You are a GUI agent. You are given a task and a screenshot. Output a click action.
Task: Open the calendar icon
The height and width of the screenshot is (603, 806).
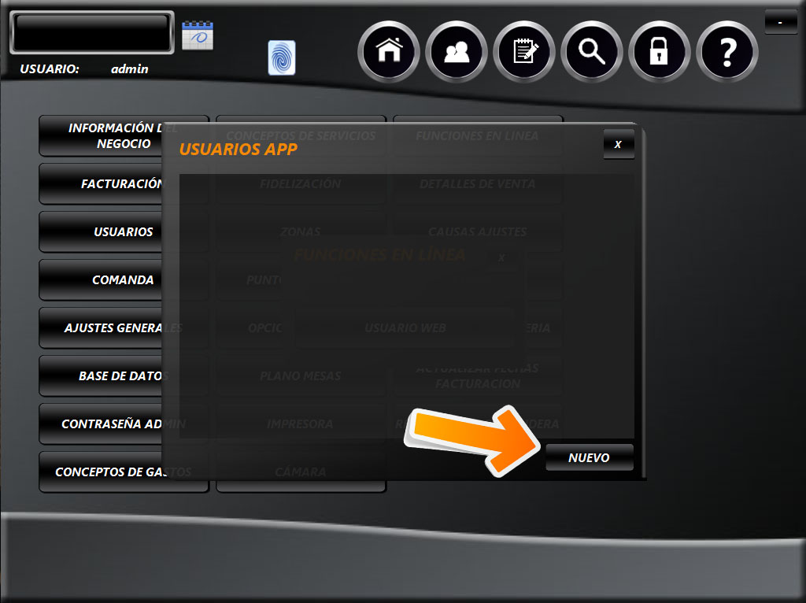(198, 36)
